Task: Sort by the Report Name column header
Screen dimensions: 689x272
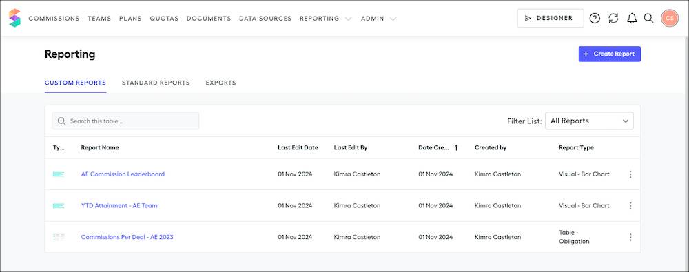Action: pos(100,147)
